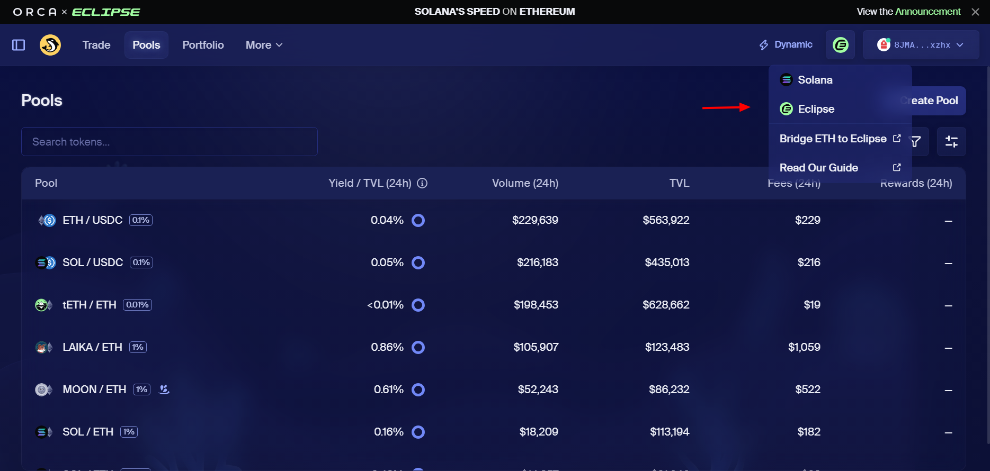Select Eclipse network option
Viewport: 990px width, 471px height.
pyautogui.click(x=816, y=109)
